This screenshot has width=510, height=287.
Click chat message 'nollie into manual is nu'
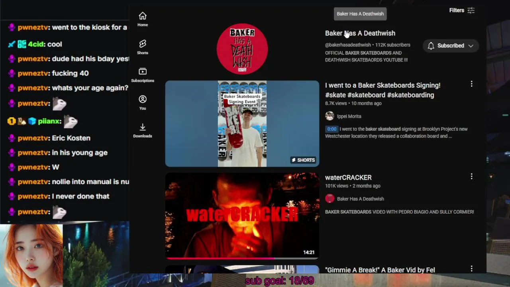click(x=90, y=182)
